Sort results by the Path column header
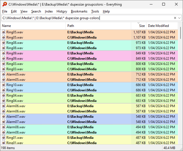This screenshot has width=183, height=151. [98, 26]
